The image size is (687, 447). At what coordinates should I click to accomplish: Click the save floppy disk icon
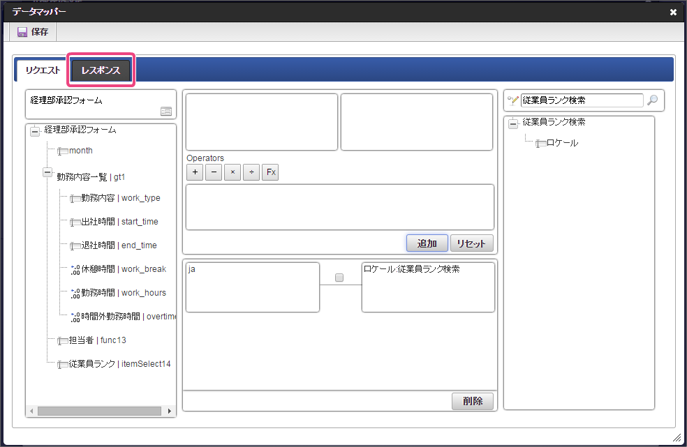(x=22, y=32)
